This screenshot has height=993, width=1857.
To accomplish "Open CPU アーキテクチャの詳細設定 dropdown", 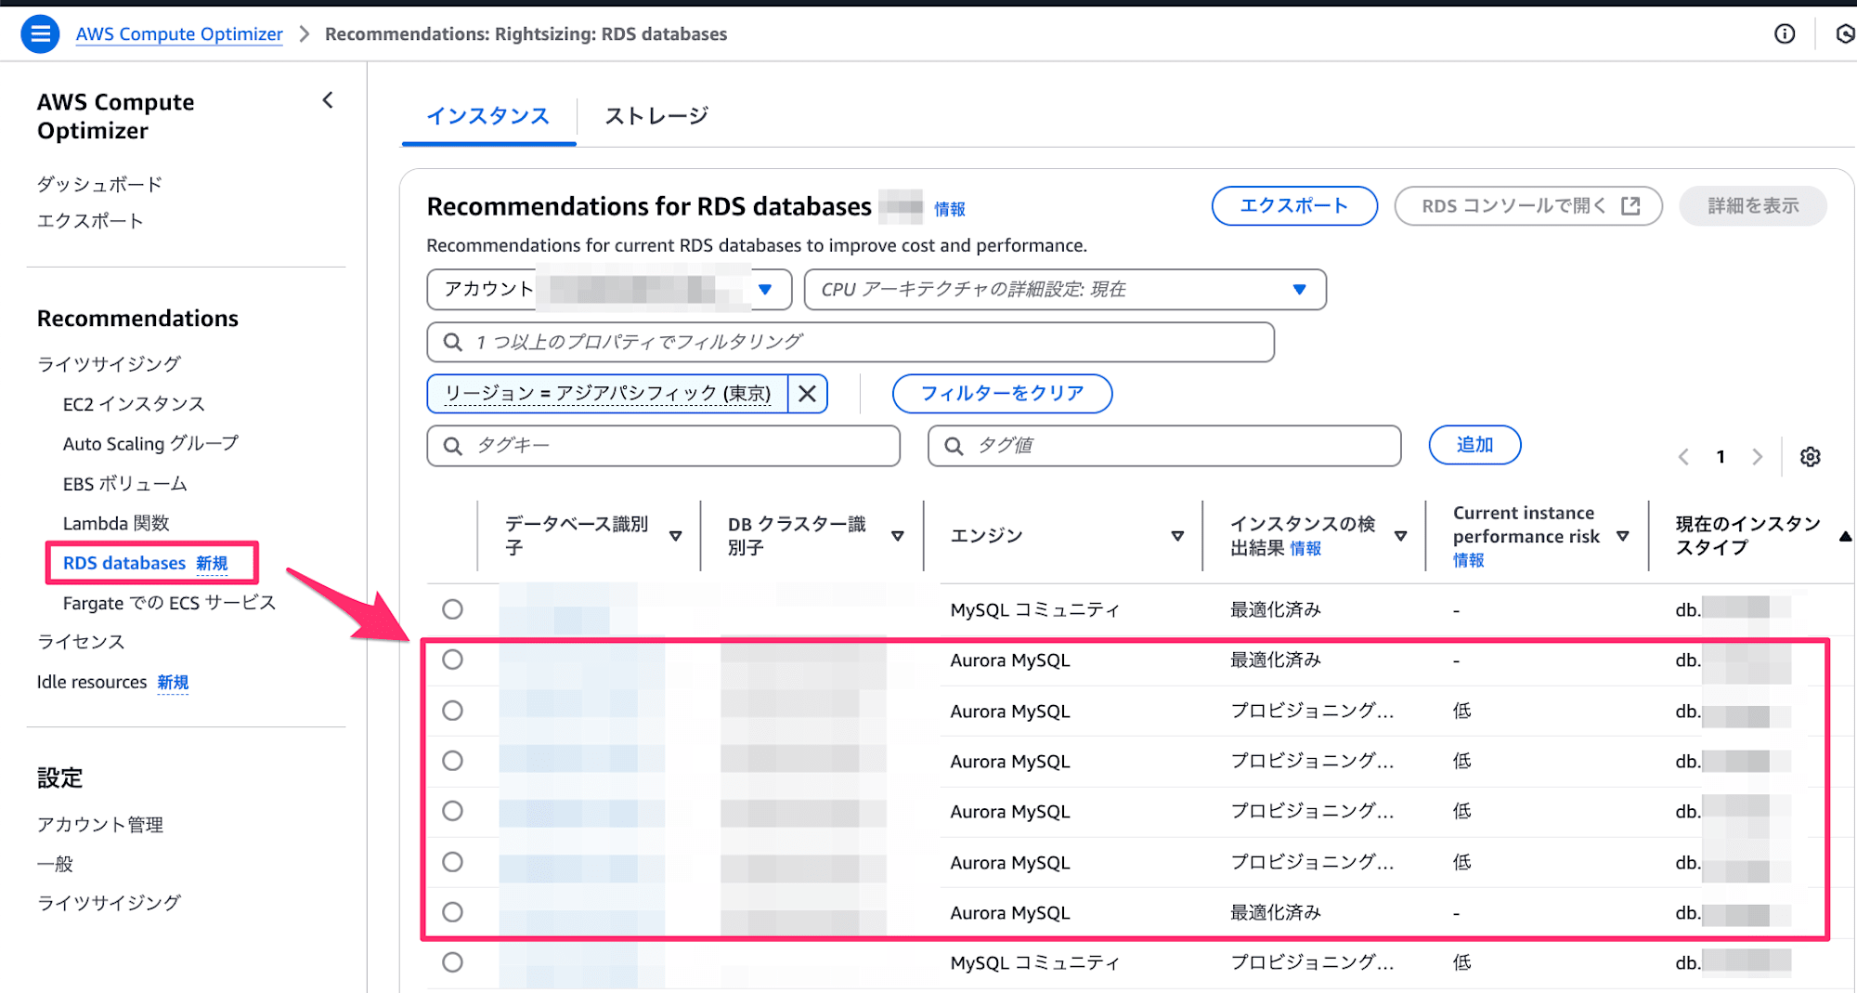I will click(x=1065, y=290).
